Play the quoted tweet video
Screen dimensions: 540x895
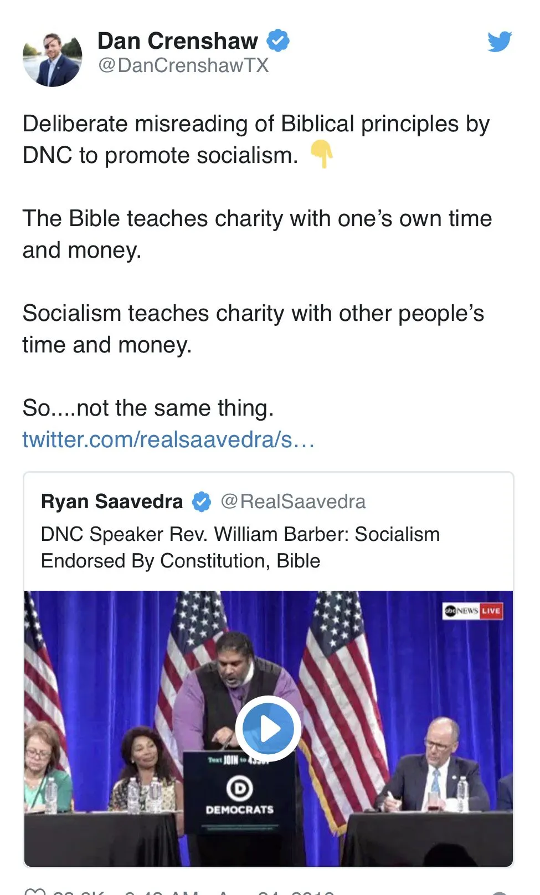tap(268, 728)
